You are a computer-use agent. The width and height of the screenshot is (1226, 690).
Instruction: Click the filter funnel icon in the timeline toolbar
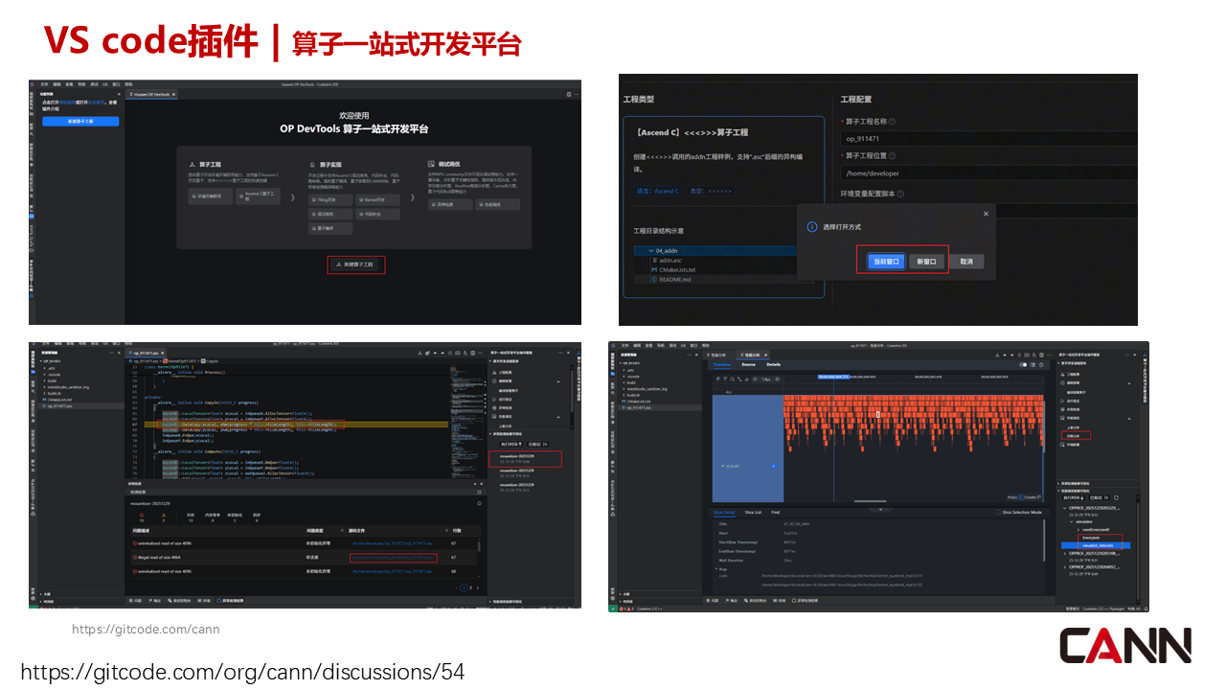coord(725,379)
